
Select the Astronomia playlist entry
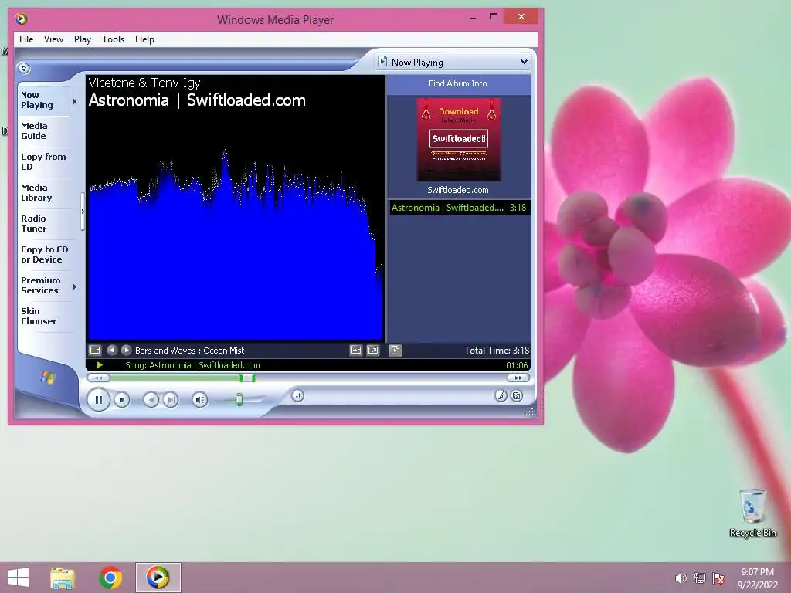(459, 207)
